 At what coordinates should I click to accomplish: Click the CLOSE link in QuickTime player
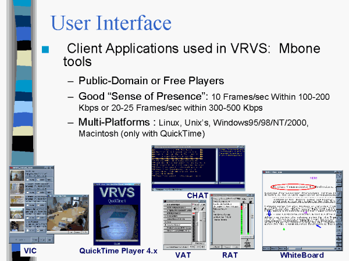117,244
